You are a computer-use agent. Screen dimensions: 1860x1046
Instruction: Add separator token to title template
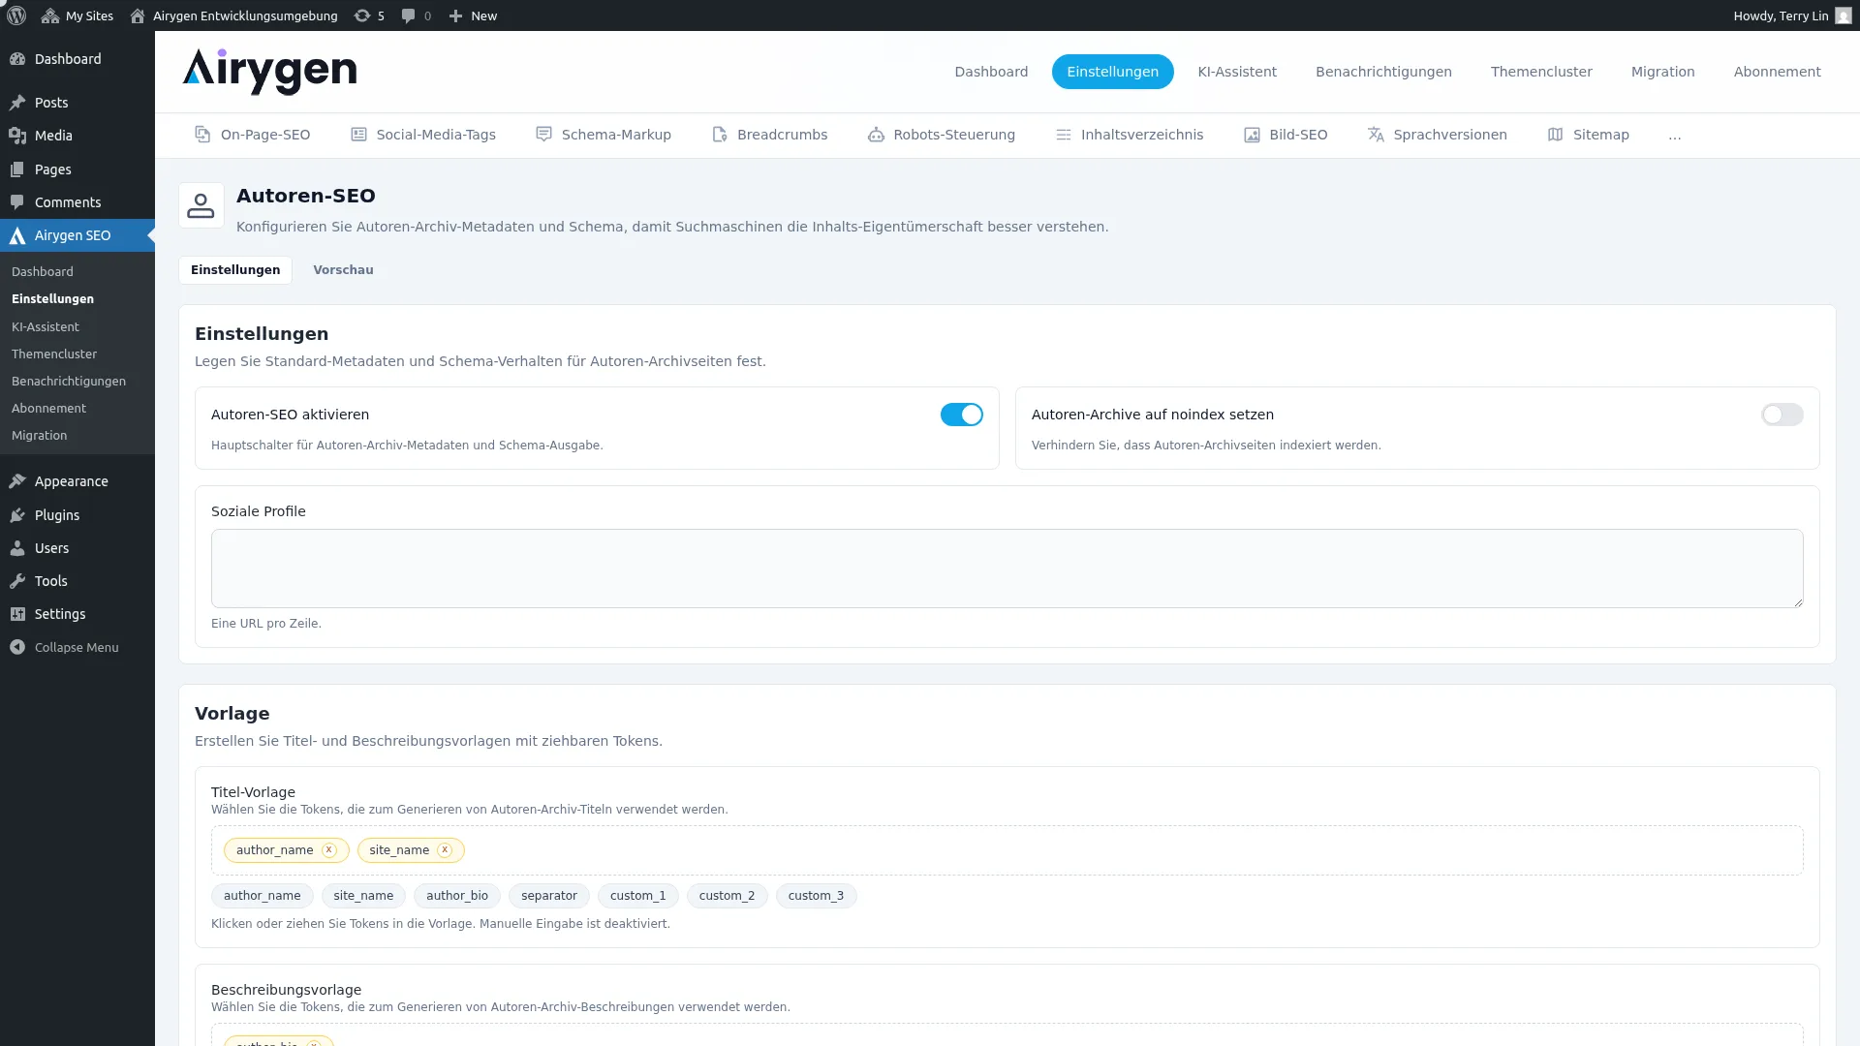549,896
